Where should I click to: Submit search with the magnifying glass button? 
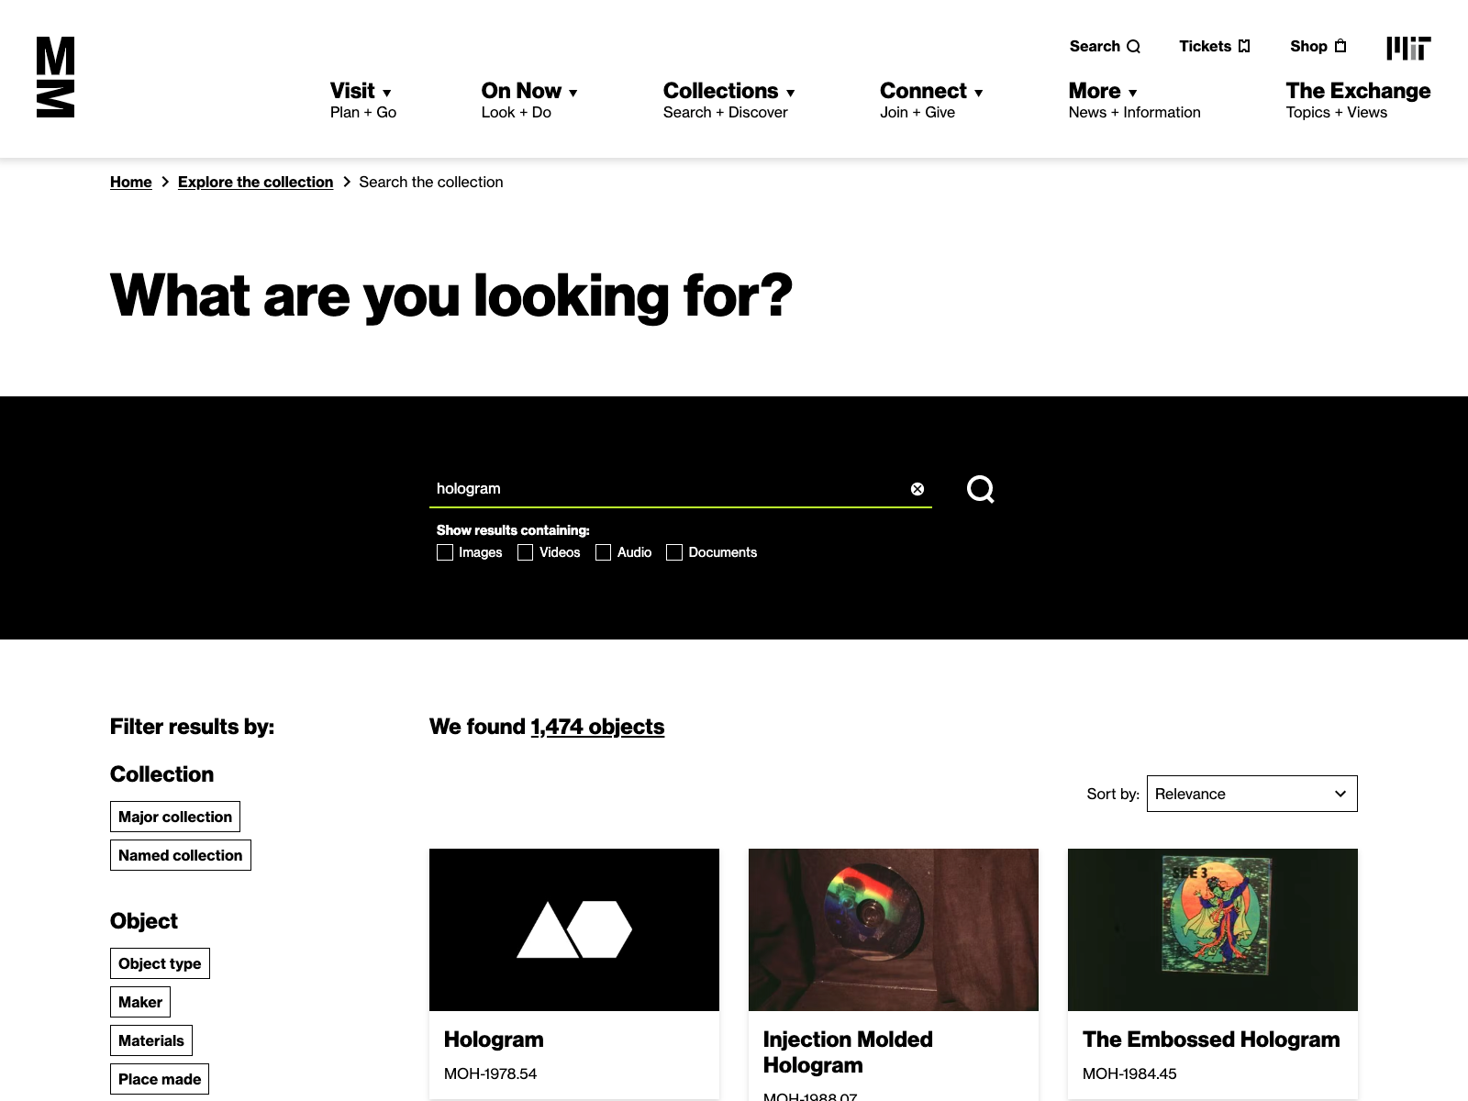click(x=980, y=489)
